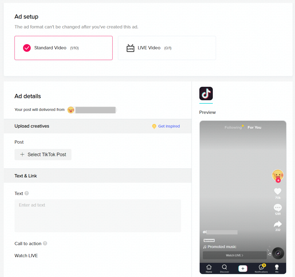The image size is (295, 277).
Task: Click the Discover search icon in preview
Action: (224, 268)
